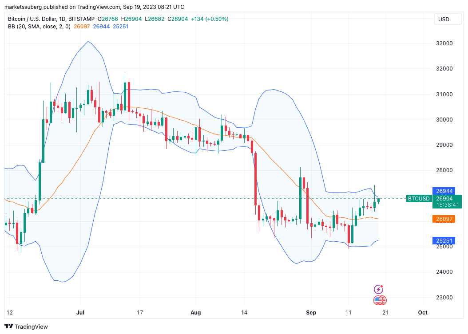Click the purple lightning event icon on chart

378,289
